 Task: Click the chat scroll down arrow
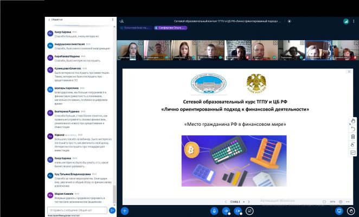[x=114, y=205]
